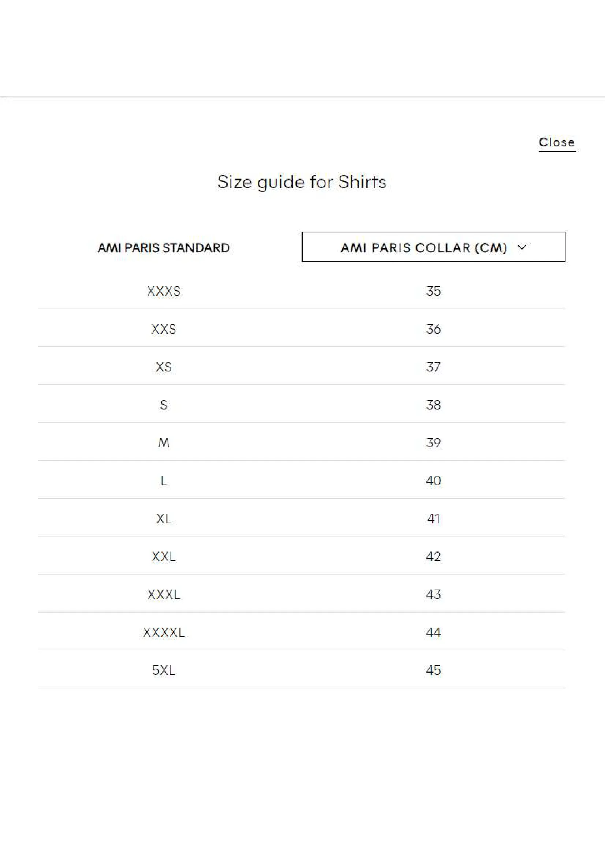Choose the S size row

pos(302,405)
